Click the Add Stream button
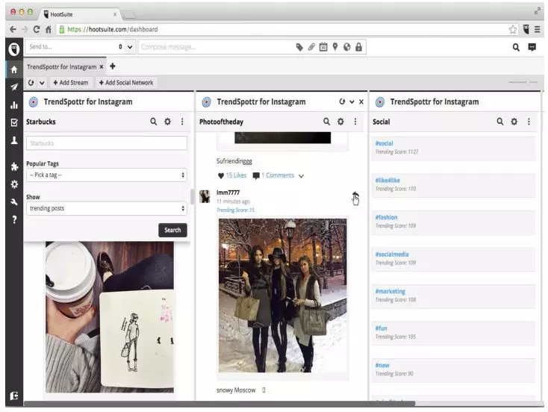The image size is (548, 412). point(71,83)
